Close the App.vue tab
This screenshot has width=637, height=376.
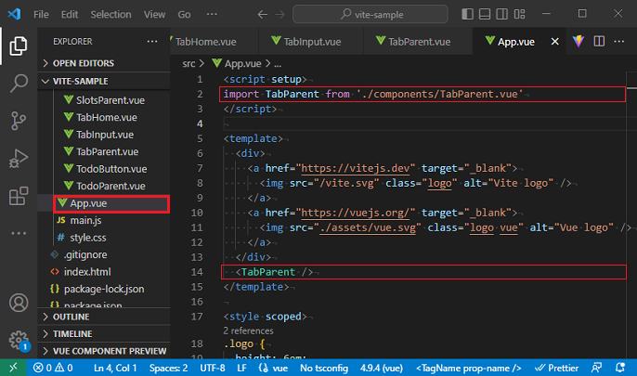554,42
